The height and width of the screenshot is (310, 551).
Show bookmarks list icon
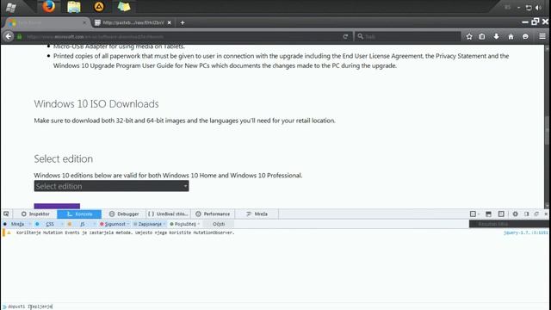pos(482,36)
